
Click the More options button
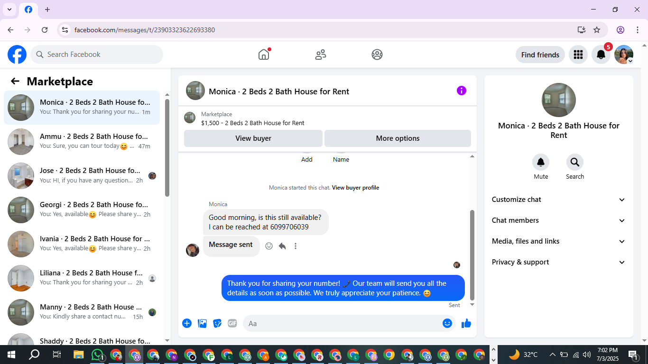coord(398,138)
